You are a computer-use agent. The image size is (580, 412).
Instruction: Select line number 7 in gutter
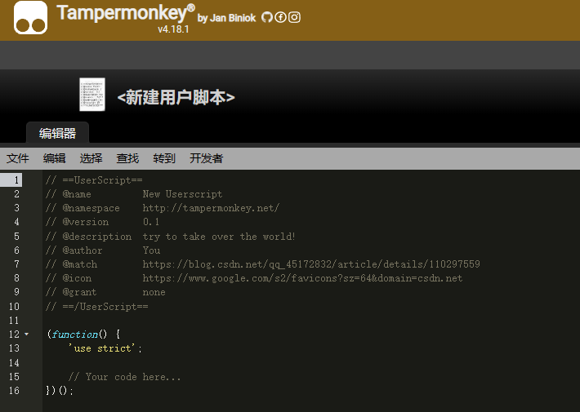(x=16, y=264)
